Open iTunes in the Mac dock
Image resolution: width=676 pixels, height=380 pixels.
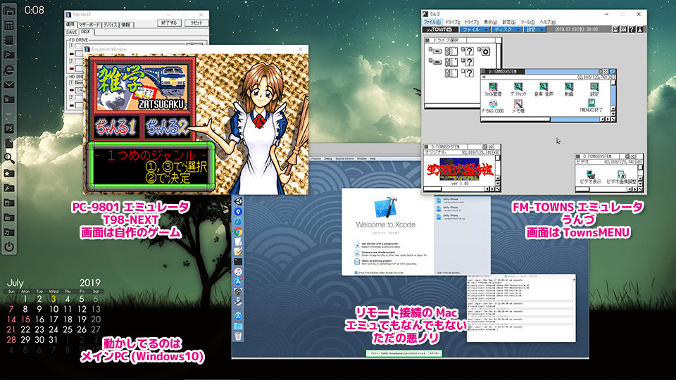point(238,272)
